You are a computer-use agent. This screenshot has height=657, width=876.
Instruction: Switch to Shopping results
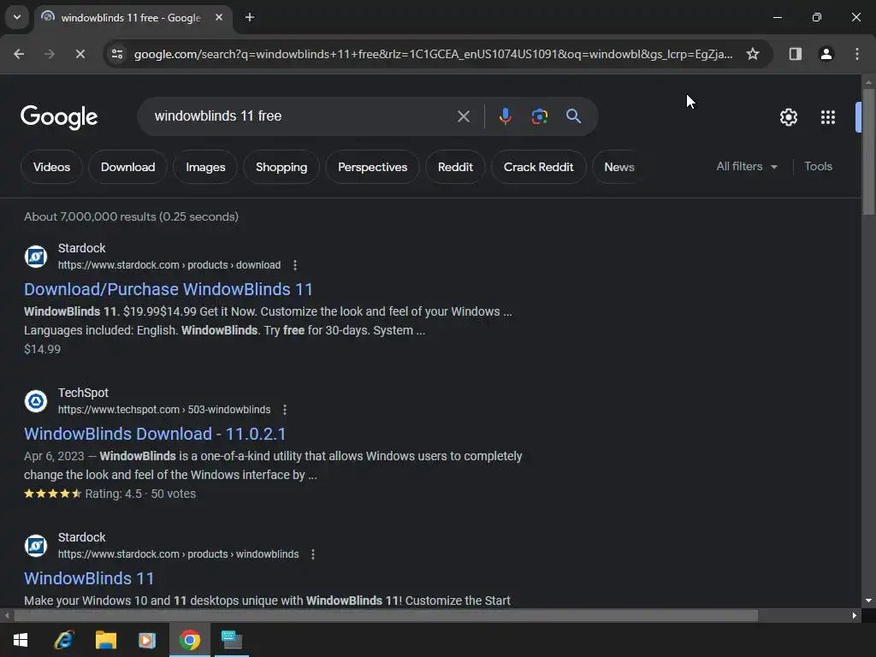(x=281, y=167)
